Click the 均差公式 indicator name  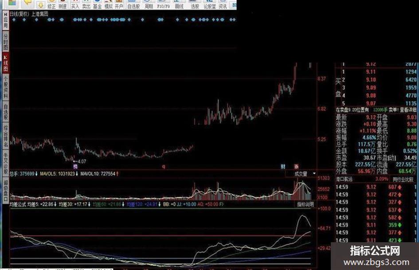tap(18, 204)
